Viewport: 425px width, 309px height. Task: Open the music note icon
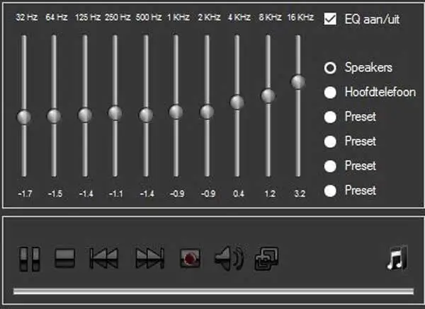pyautogui.click(x=397, y=257)
